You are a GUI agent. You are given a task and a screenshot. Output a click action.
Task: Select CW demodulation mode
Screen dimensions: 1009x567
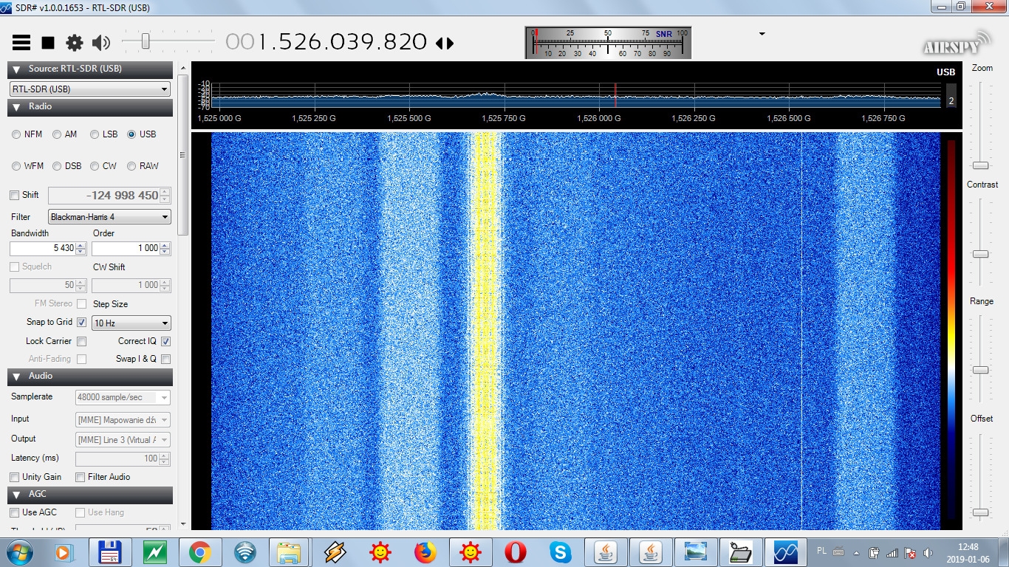(x=95, y=166)
